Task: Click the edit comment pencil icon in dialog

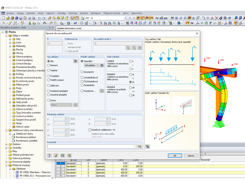Action: (56, 156)
